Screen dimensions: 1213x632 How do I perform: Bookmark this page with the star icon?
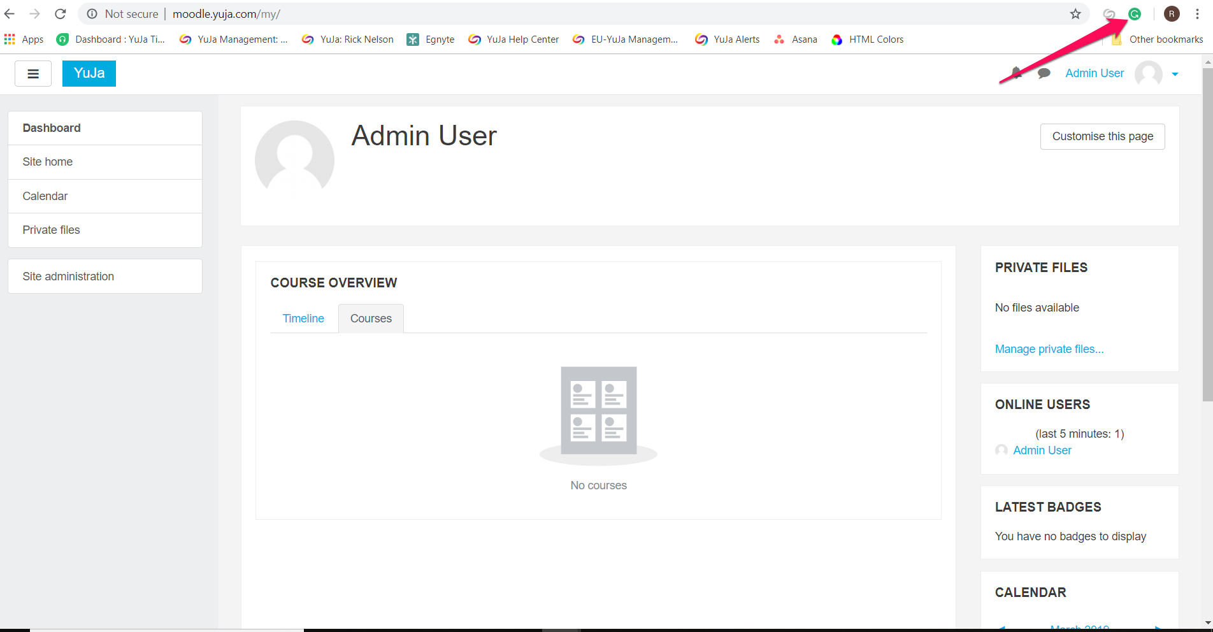(x=1075, y=14)
